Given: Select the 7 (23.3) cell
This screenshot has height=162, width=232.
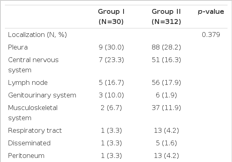Looking at the screenshot, I should point(111,60).
